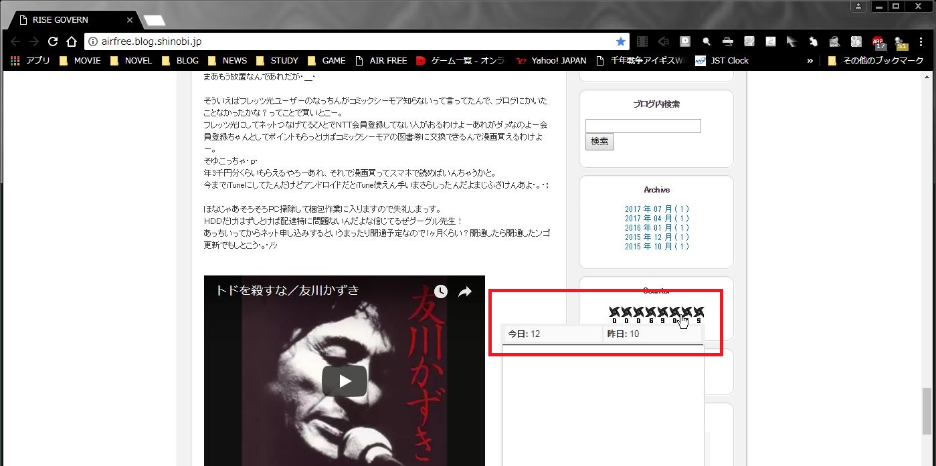The image size is (936, 466).
Task: Open the ゲーム一覧 bookmark
Action: point(461,60)
